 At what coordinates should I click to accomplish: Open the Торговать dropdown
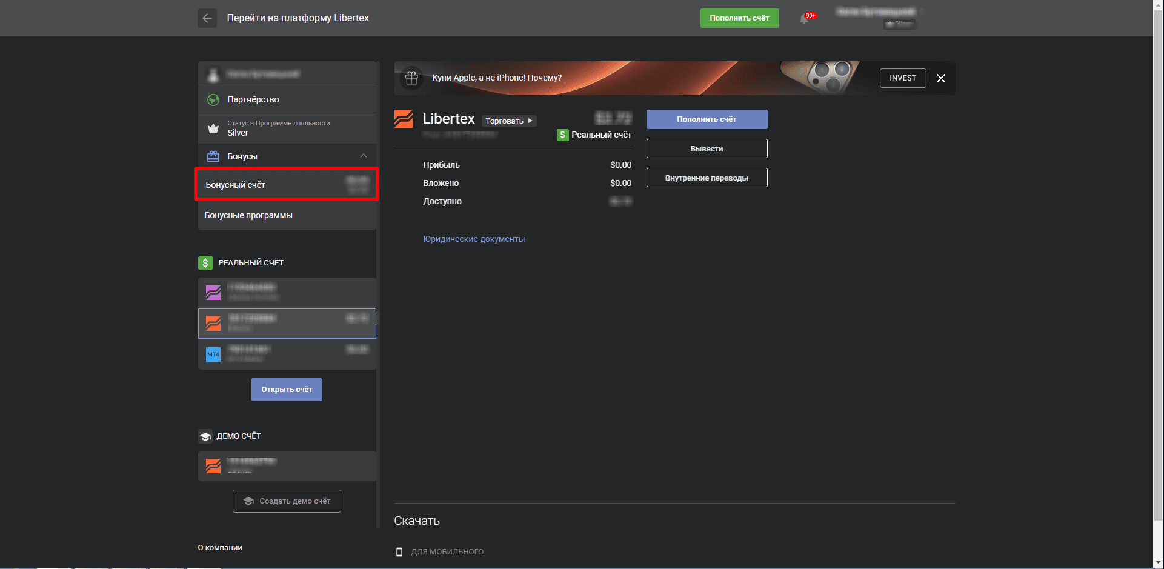(x=509, y=121)
